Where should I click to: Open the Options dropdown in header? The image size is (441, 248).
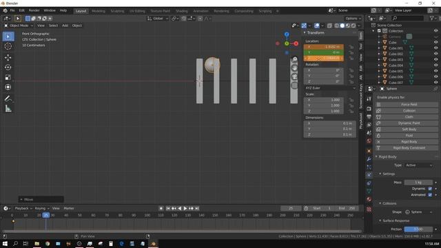pyautogui.click(x=353, y=19)
